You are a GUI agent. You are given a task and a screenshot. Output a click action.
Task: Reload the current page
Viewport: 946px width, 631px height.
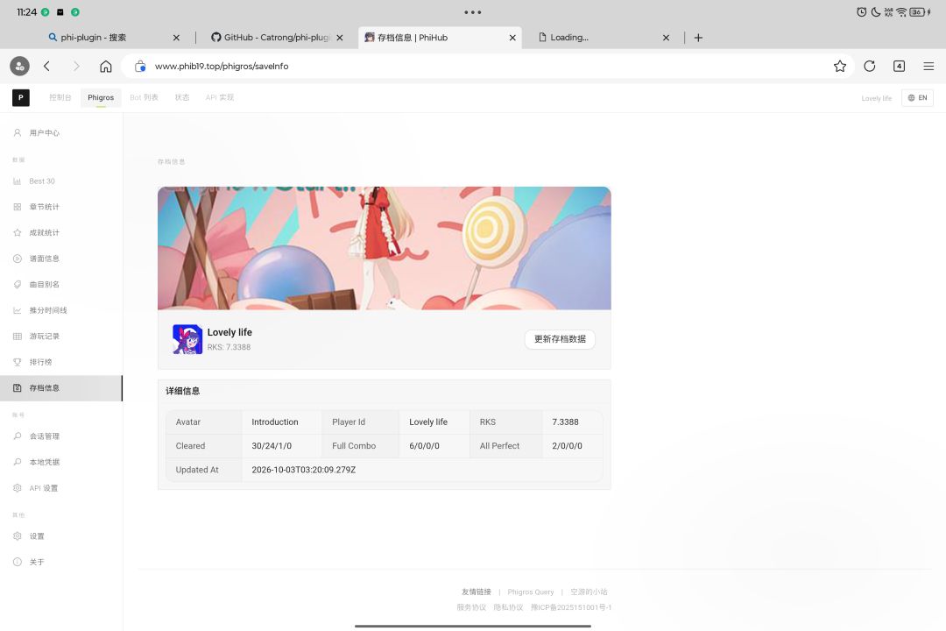click(x=870, y=67)
